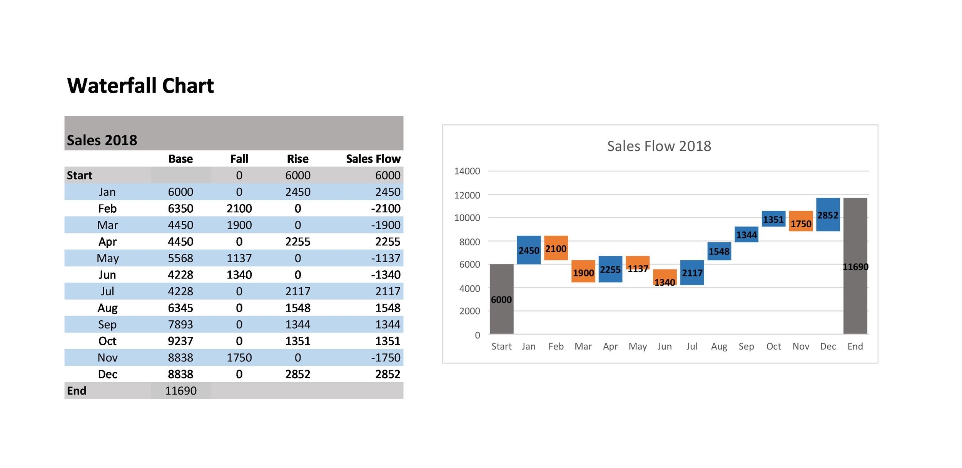Image resolution: width=962 pixels, height=468 pixels.
Task: Select the gray Start bar showing 6000
Action: pyautogui.click(x=501, y=298)
